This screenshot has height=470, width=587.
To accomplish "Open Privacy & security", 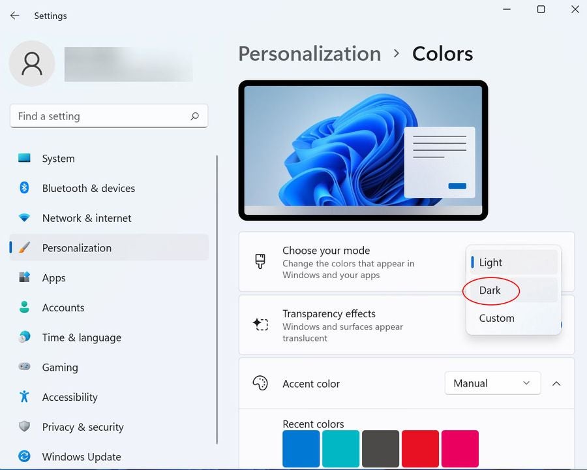I will click(108, 427).
